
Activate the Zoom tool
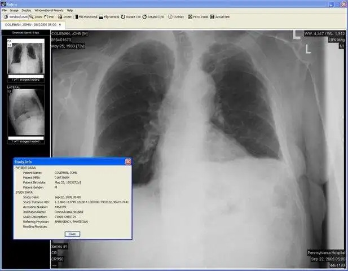pyautogui.click(x=36, y=17)
